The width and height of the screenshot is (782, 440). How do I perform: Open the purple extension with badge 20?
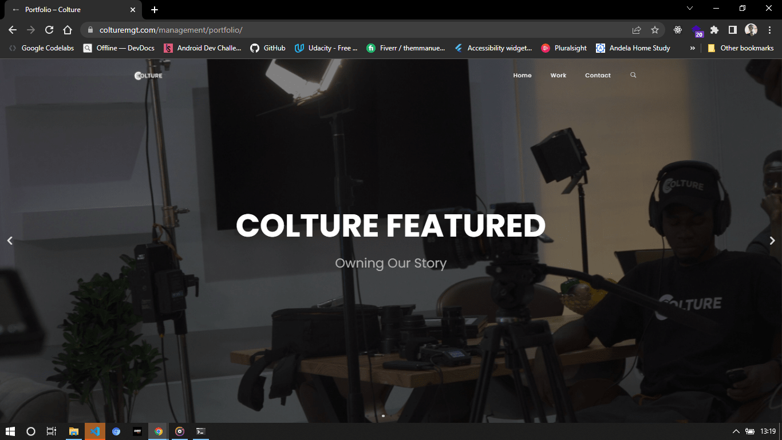pyautogui.click(x=697, y=31)
